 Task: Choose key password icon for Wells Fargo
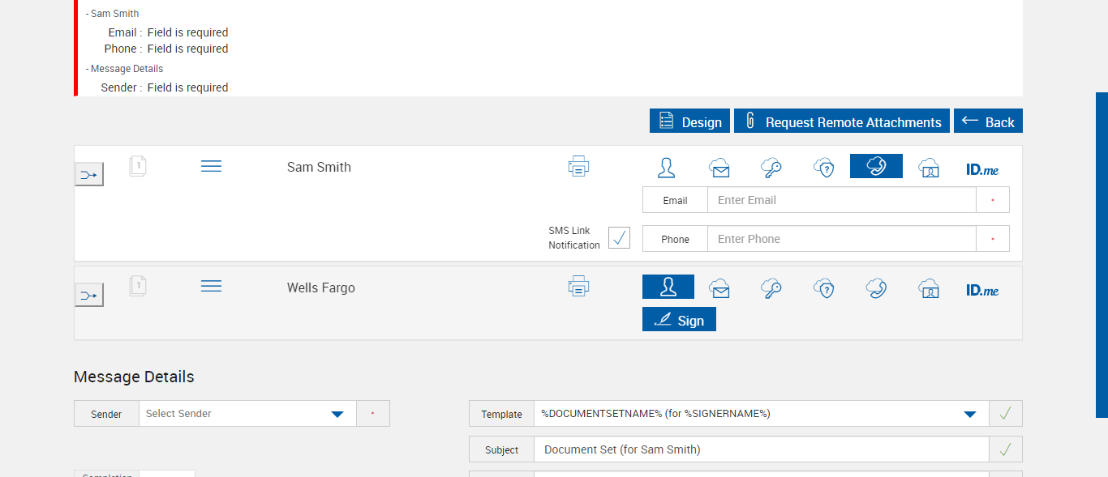(x=771, y=287)
